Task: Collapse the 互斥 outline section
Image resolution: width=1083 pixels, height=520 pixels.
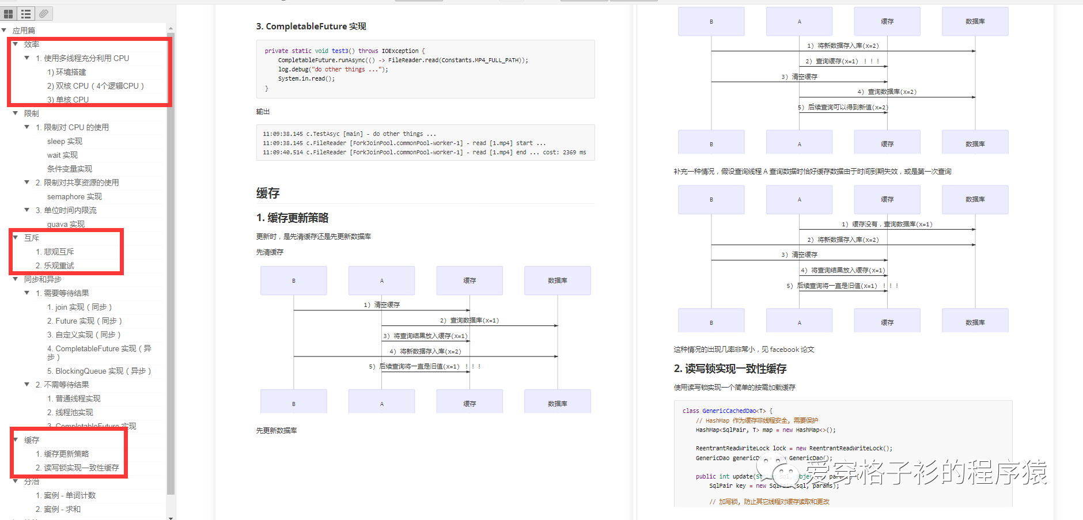Action: click(16, 237)
